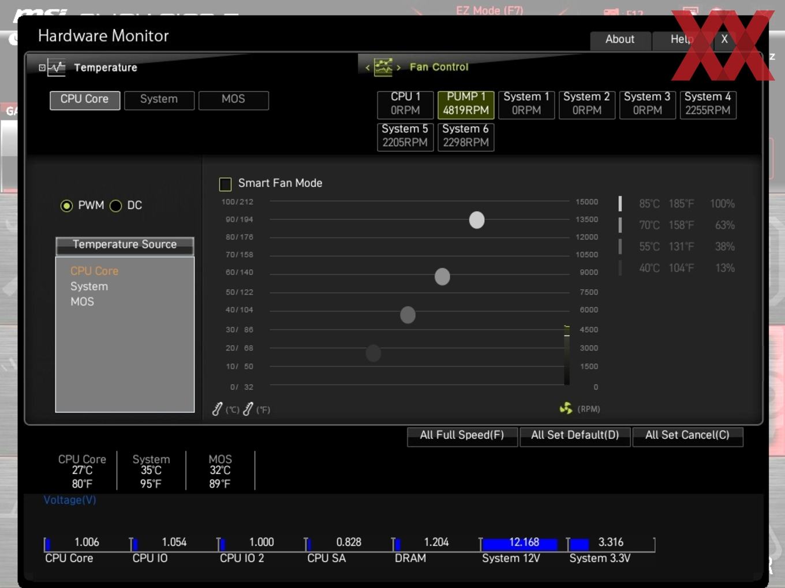Image resolution: width=785 pixels, height=588 pixels.
Task: Click the Fan Control chart icon
Action: click(x=383, y=67)
